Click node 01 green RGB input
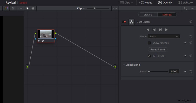The height and width of the screenshot is (103, 196). [36, 33]
